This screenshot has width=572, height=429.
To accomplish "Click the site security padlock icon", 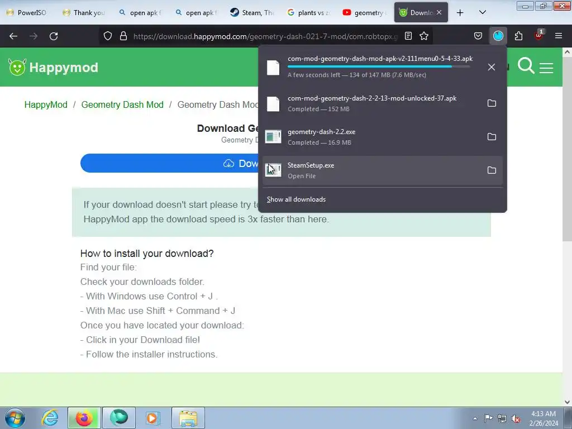I will tap(123, 36).
